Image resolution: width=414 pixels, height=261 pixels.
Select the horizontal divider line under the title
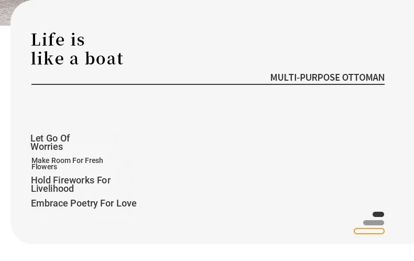[x=208, y=84]
